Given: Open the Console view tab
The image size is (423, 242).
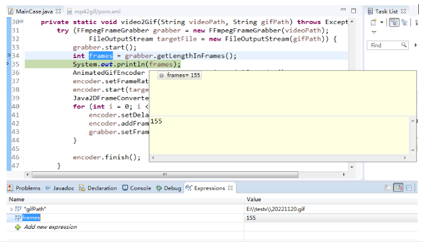Looking at the screenshot, I should click(137, 188).
